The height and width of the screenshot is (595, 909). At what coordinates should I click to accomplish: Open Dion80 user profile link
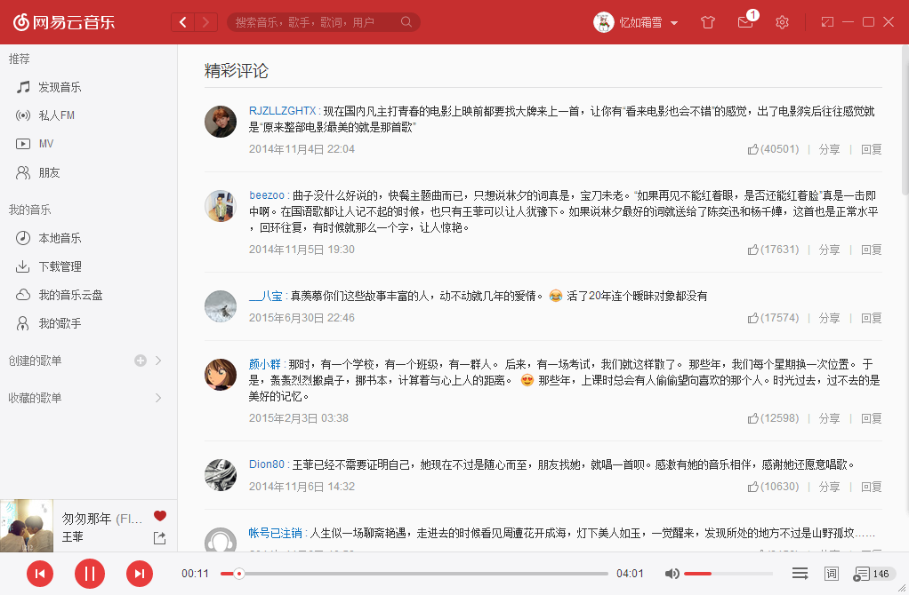click(x=267, y=464)
